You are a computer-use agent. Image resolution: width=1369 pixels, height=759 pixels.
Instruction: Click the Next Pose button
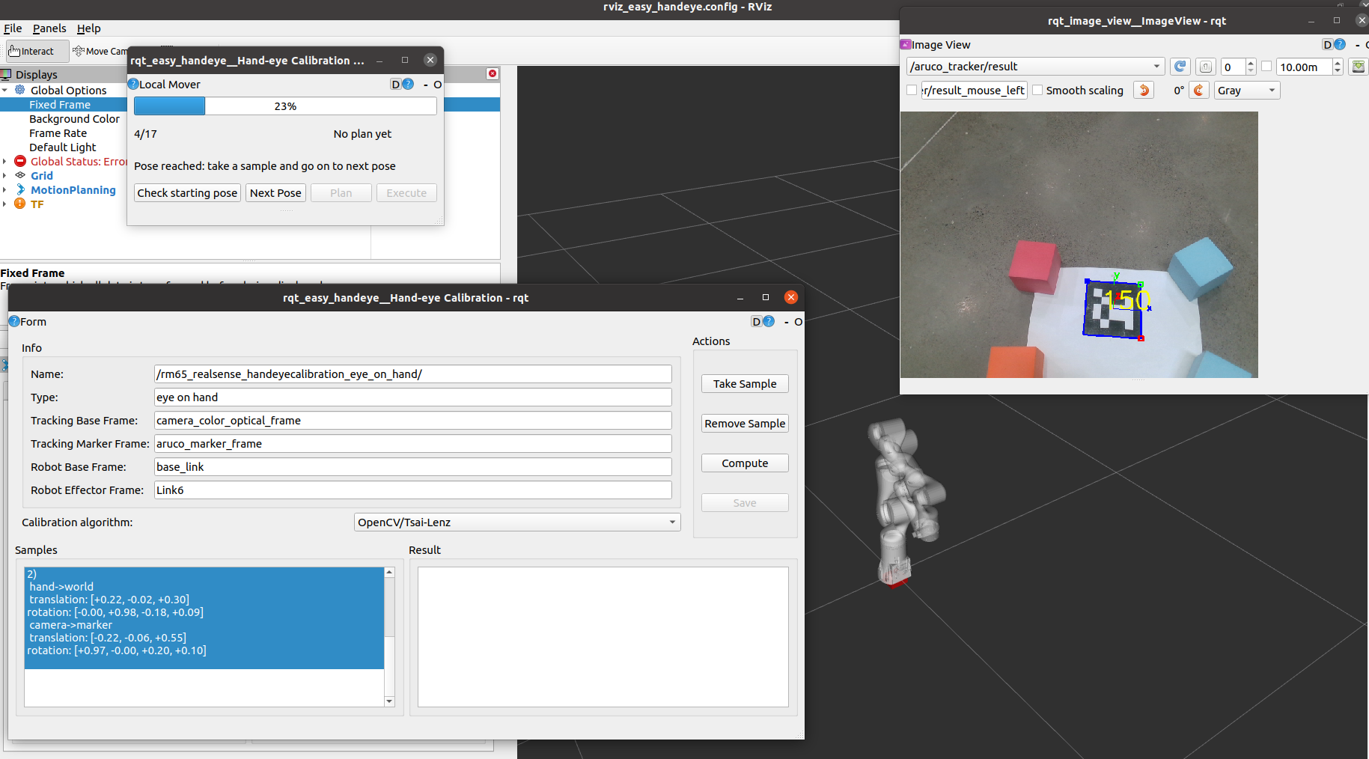(275, 193)
